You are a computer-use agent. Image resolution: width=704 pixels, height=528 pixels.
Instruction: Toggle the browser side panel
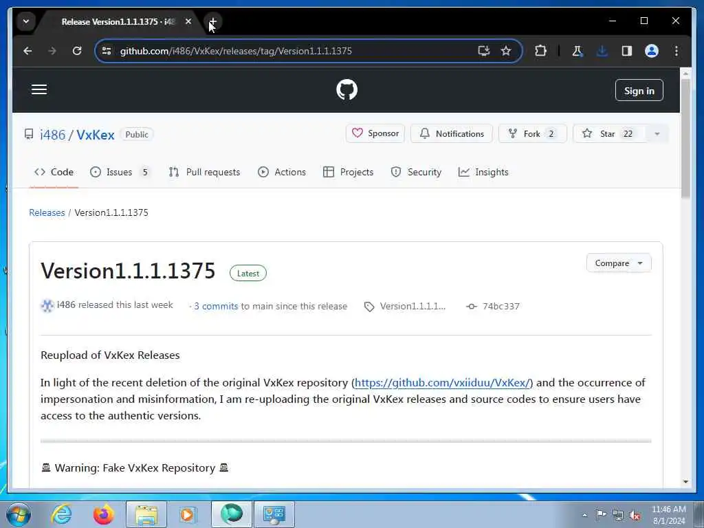tap(627, 51)
